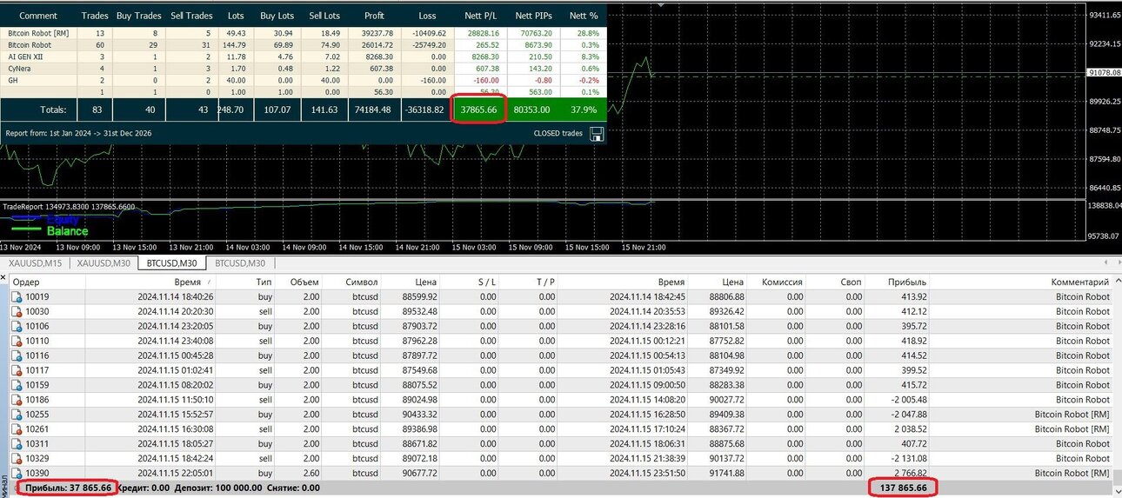Click the 80353.00 total Nett PIPs cell
Image resolution: width=1122 pixels, height=498 pixels.
(x=532, y=110)
